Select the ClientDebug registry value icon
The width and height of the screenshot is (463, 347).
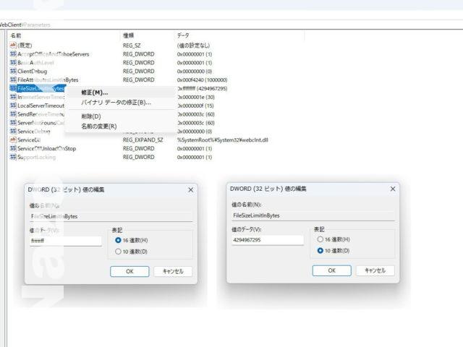[x=13, y=72]
